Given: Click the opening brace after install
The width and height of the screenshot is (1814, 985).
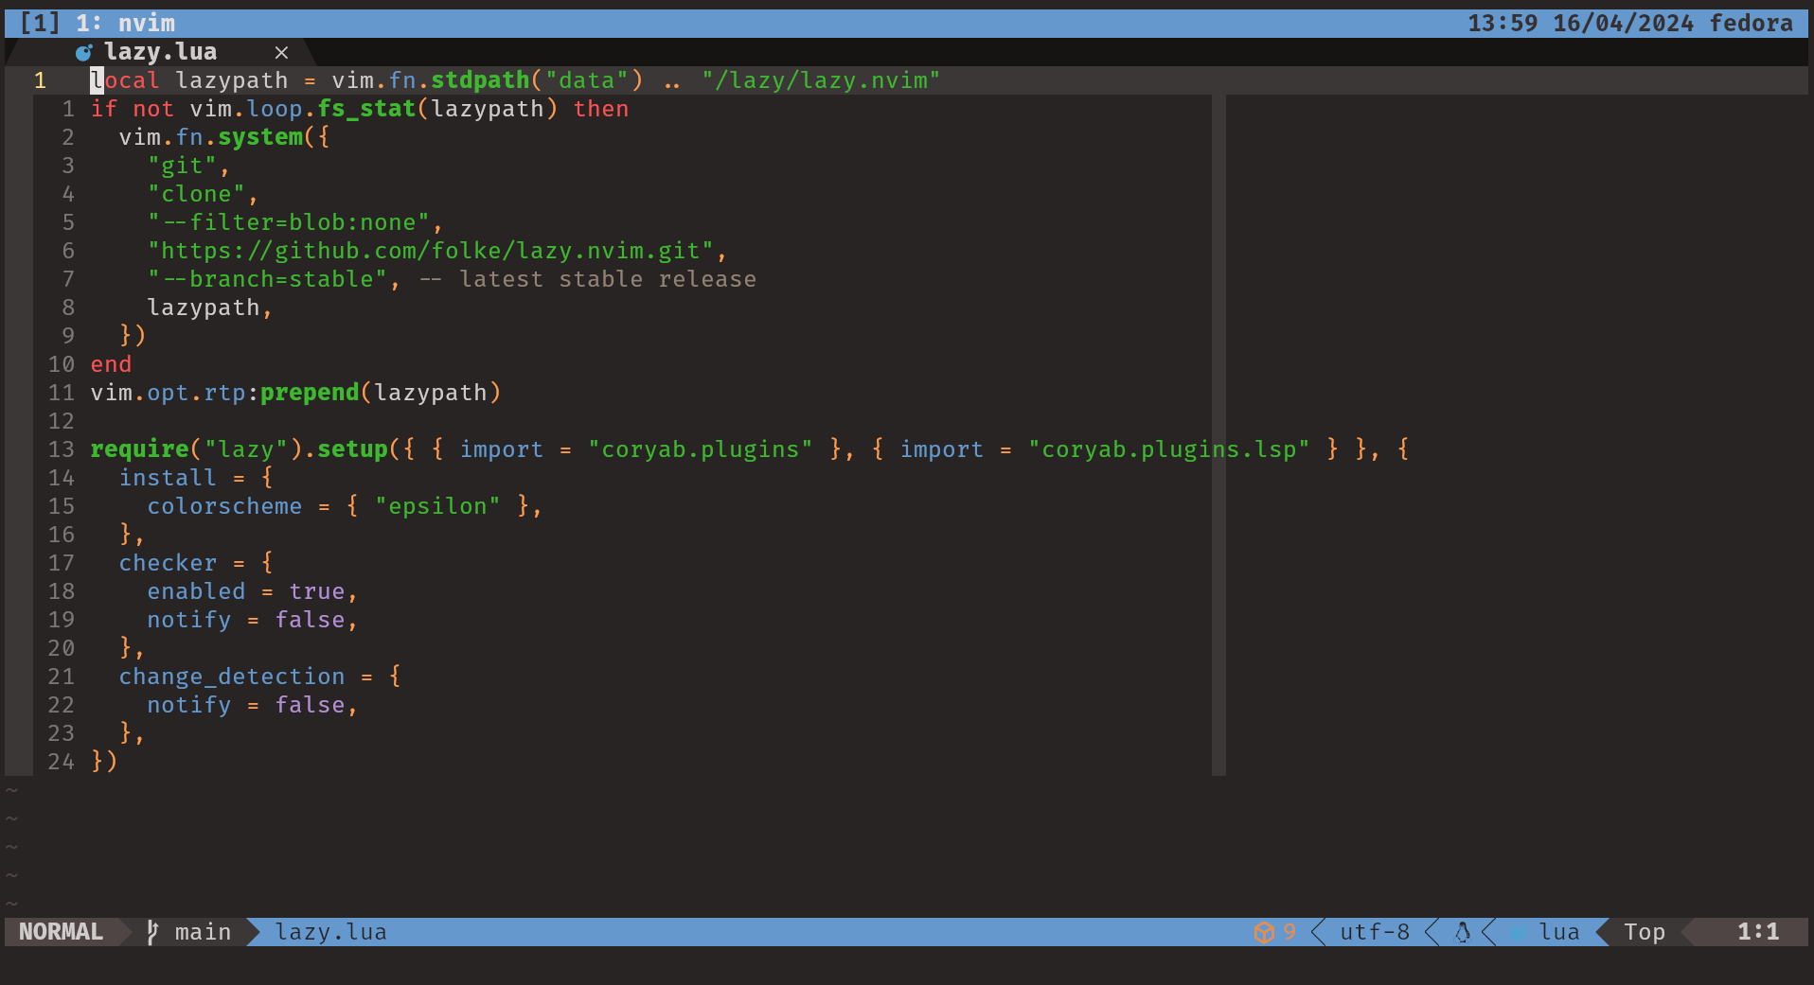Looking at the screenshot, I should click(x=267, y=478).
